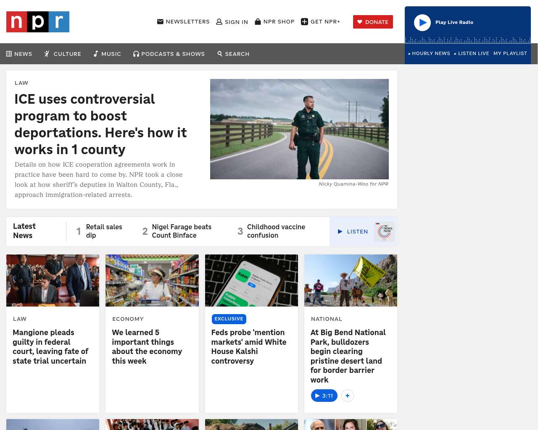Image resolution: width=538 pixels, height=430 pixels.
Task: Click the National category label
Action: [x=327, y=319]
